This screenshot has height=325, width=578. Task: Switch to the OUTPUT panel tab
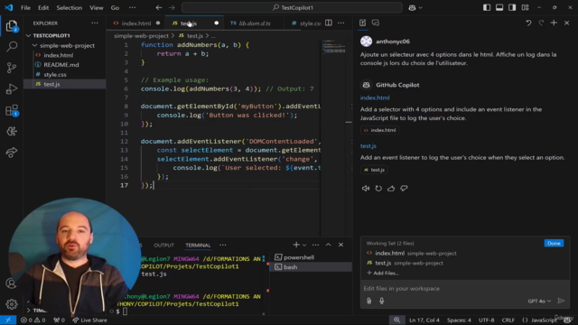point(163,245)
